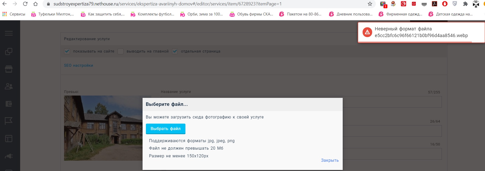Screen dimensions: 485x171
Task: Click the 'Поддерживаются форматы jpg, jpeg, png' text
Action: click(192, 141)
